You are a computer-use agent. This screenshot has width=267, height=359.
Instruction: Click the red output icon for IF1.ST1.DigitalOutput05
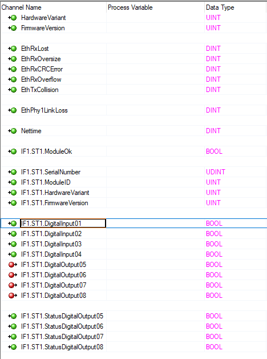point(13,265)
